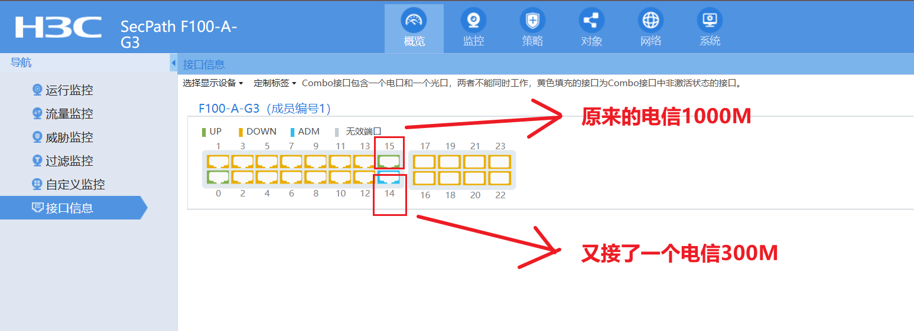Click the port number label 14

click(389, 194)
